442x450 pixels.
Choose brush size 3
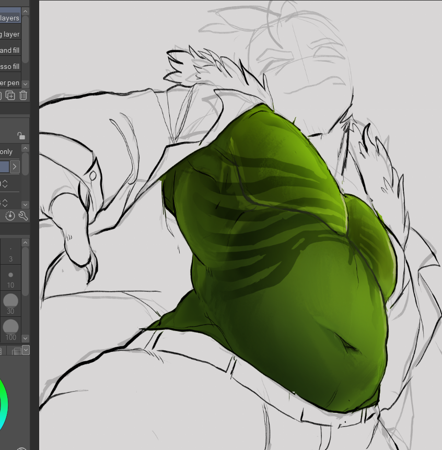pos(10,252)
